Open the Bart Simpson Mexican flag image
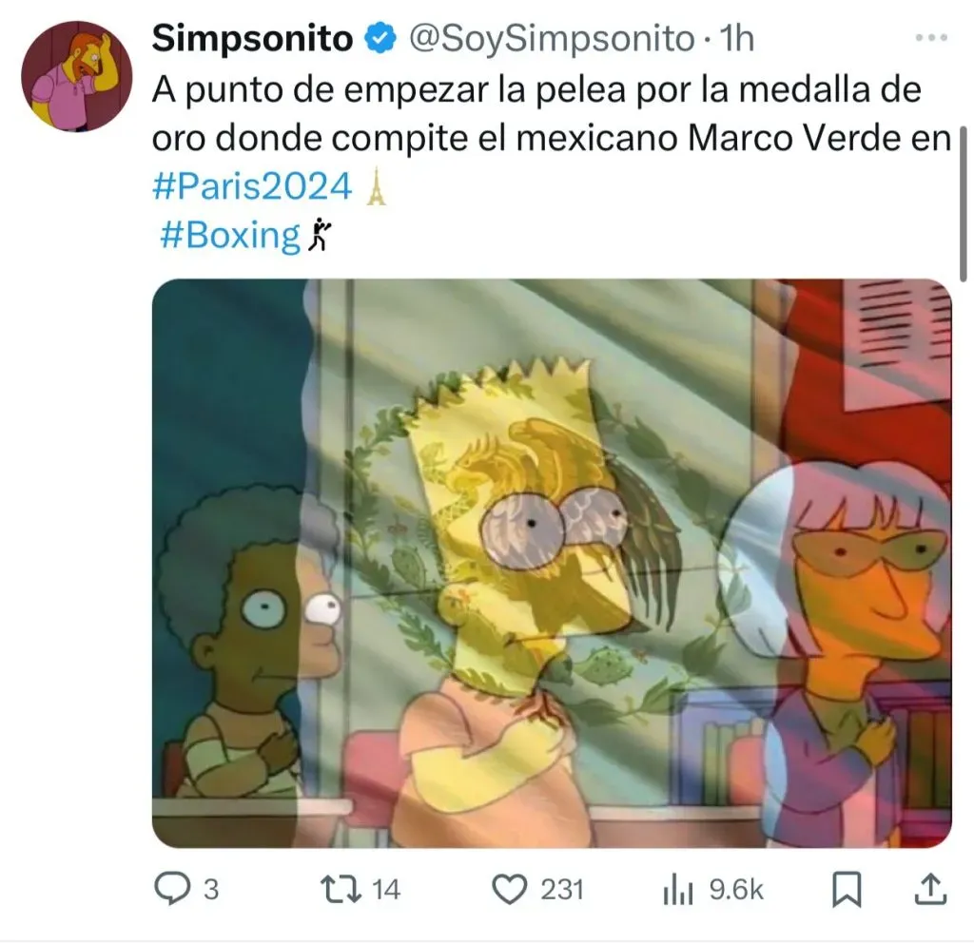This screenshot has height=944, width=974. (552, 563)
